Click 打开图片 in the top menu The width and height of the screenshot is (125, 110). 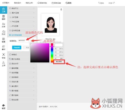click(6, 3)
